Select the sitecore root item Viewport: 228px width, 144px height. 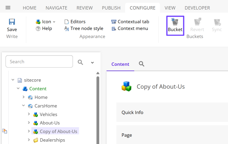[x=32, y=80]
